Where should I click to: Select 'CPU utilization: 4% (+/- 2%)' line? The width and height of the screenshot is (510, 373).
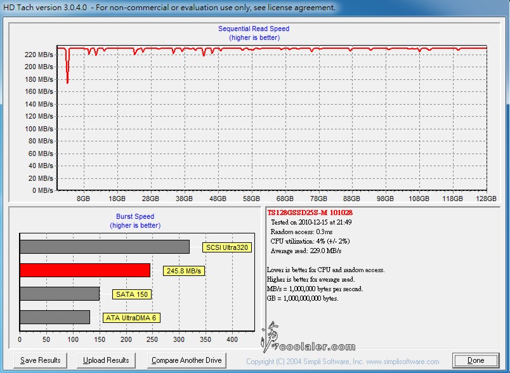(310, 241)
